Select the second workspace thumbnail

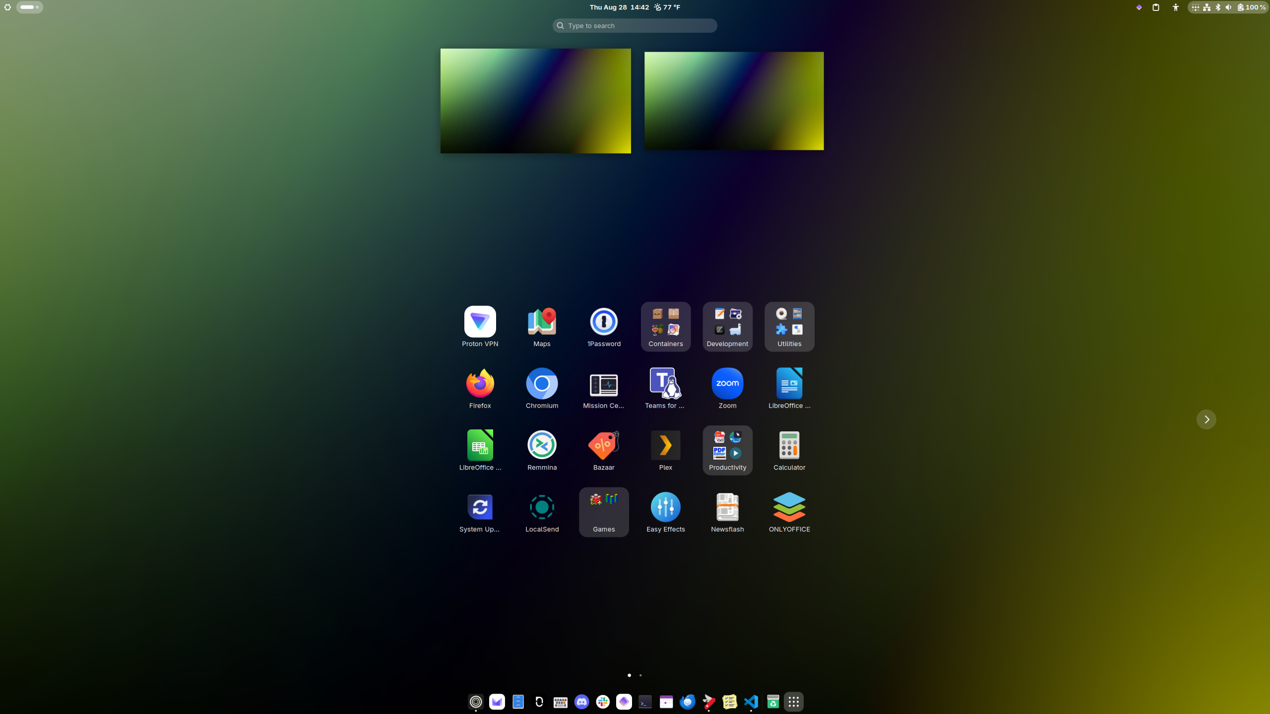tap(734, 101)
